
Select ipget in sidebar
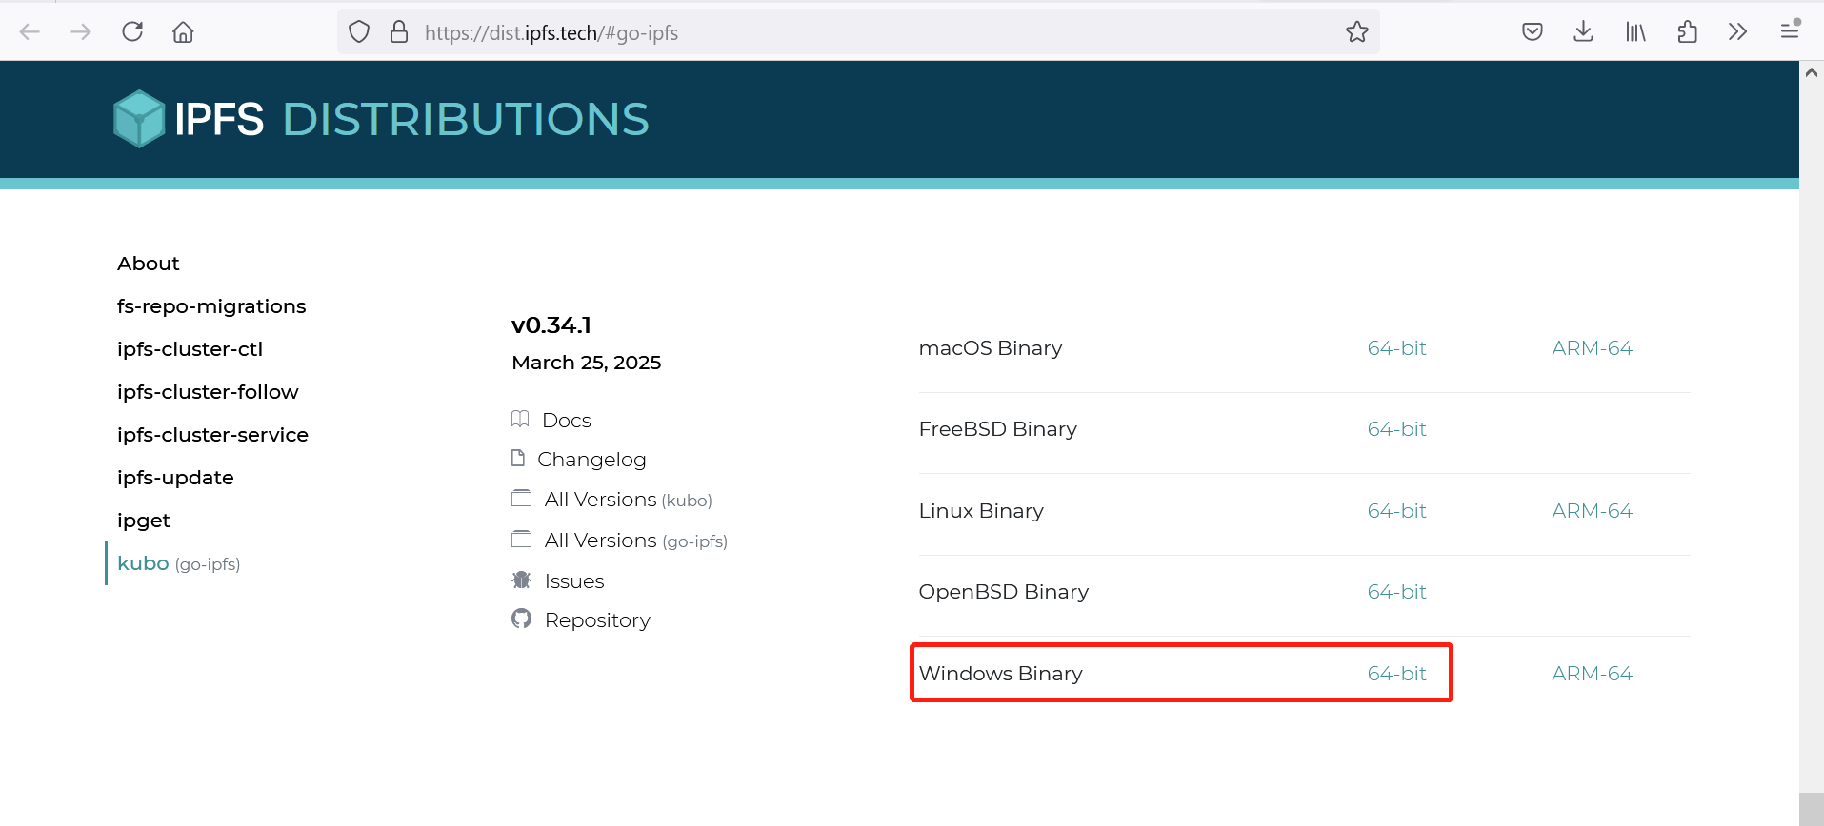coord(144,521)
